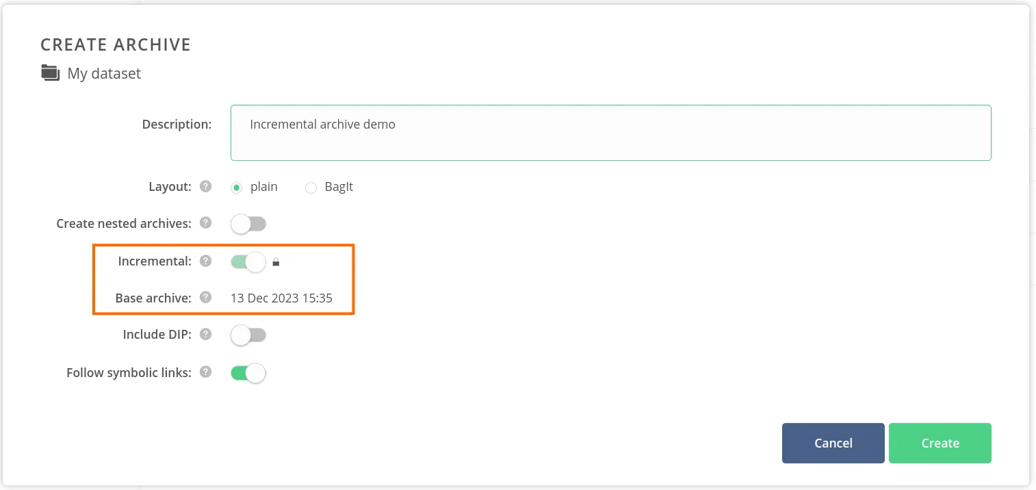1036x490 pixels.
Task: Choose the BagIt layout radio button
Action: tap(311, 188)
